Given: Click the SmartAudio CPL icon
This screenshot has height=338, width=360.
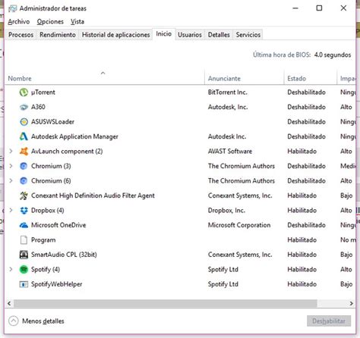Looking at the screenshot, I should [x=24, y=255].
